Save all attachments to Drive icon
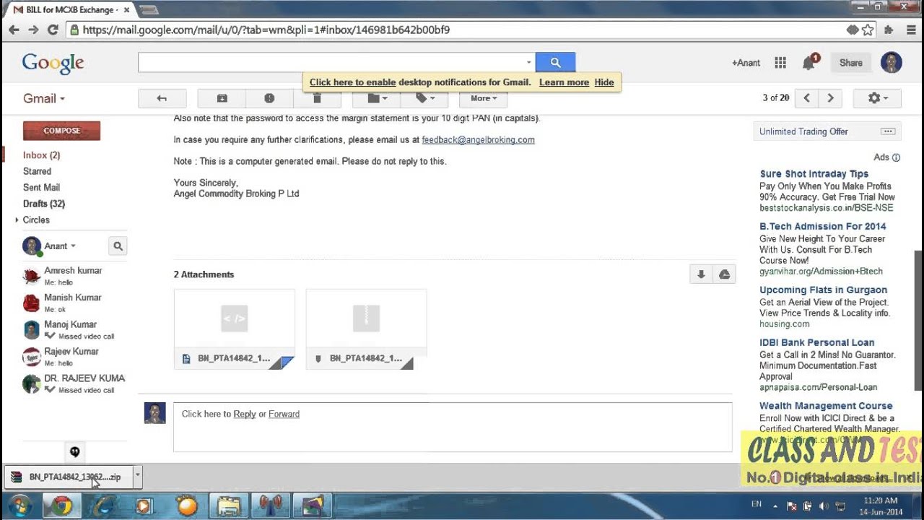This screenshot has width=924, height=520. point(724,274)
